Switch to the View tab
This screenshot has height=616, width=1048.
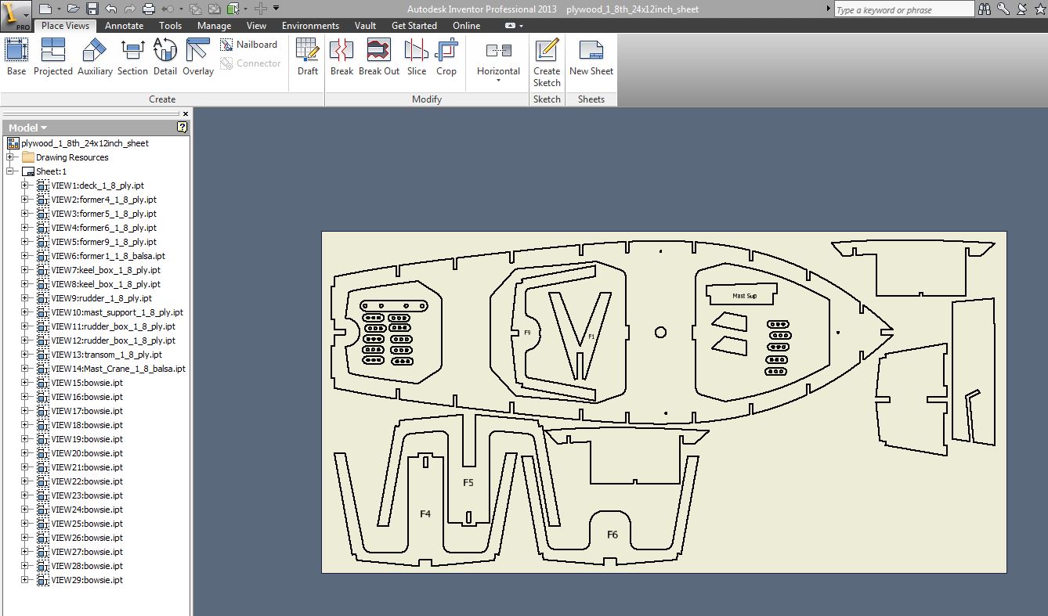[x=256, y=26]
